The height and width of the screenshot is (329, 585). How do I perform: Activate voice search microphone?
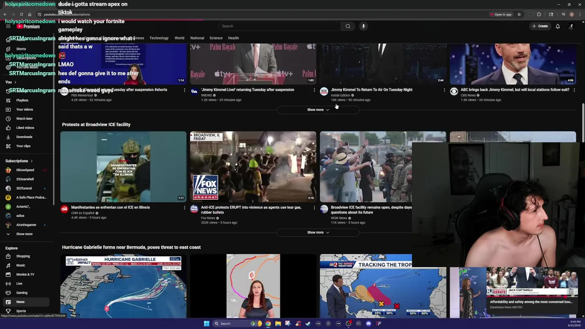tap(363, 26)
